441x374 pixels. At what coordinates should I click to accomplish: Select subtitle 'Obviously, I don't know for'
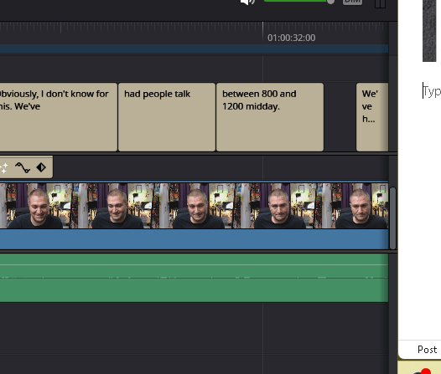(59, 117)
